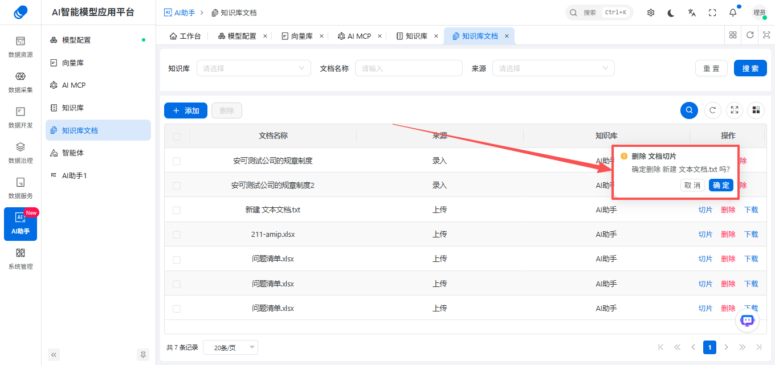Switch to the 模型配置 tab
The width and height of the screenshot is (775, 365).
[237, 36]
